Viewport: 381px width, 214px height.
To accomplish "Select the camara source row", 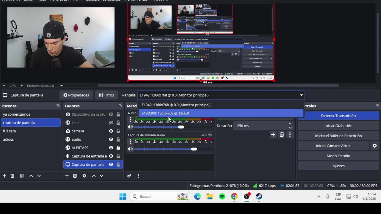I will click(93, 131).
